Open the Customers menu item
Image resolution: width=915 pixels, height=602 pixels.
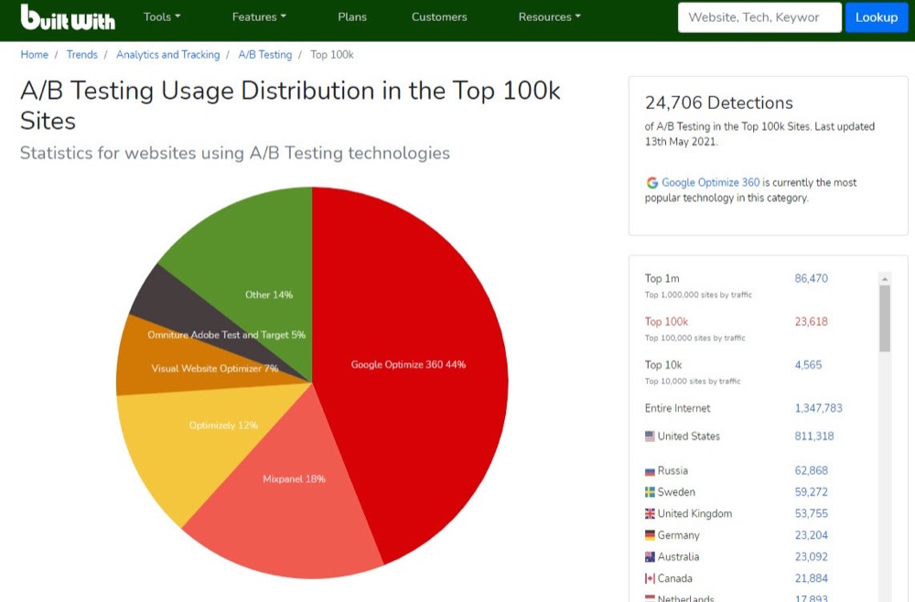[439, 17]
